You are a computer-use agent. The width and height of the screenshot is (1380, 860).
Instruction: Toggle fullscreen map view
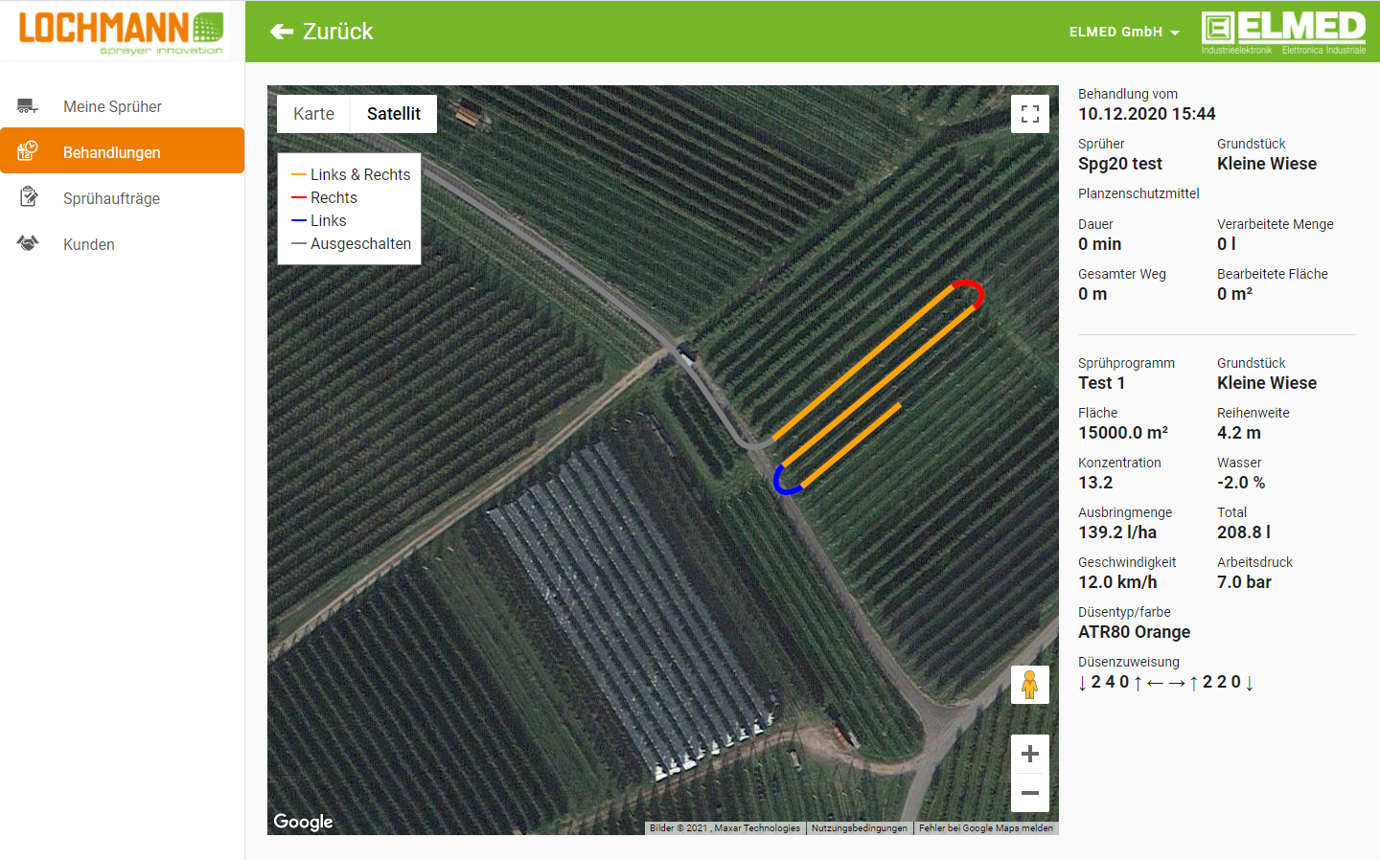pyautogui.click(x=1030, y=114)
